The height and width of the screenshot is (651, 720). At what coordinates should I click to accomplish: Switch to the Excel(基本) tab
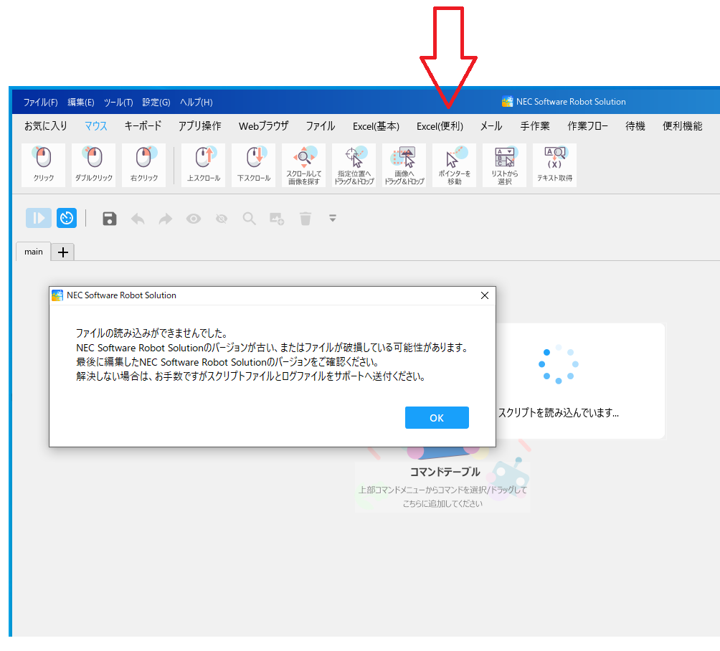(376, 126)
